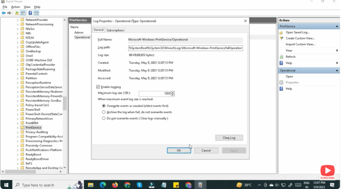Click the Type here to search box
The image size is (341, 189).
[48, 185]
